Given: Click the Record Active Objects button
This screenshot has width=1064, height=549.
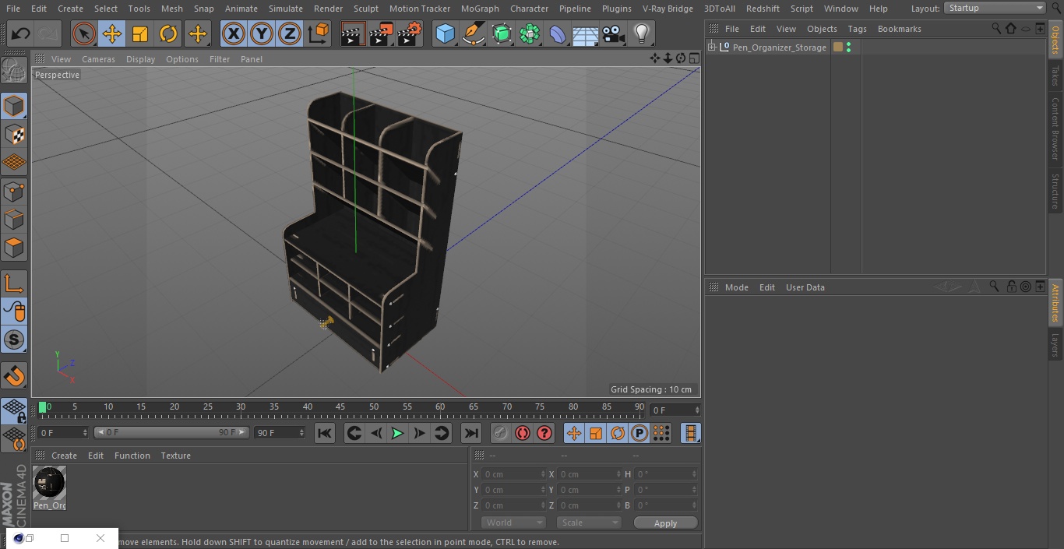Looking at the screenshot, I should point(501,433).
